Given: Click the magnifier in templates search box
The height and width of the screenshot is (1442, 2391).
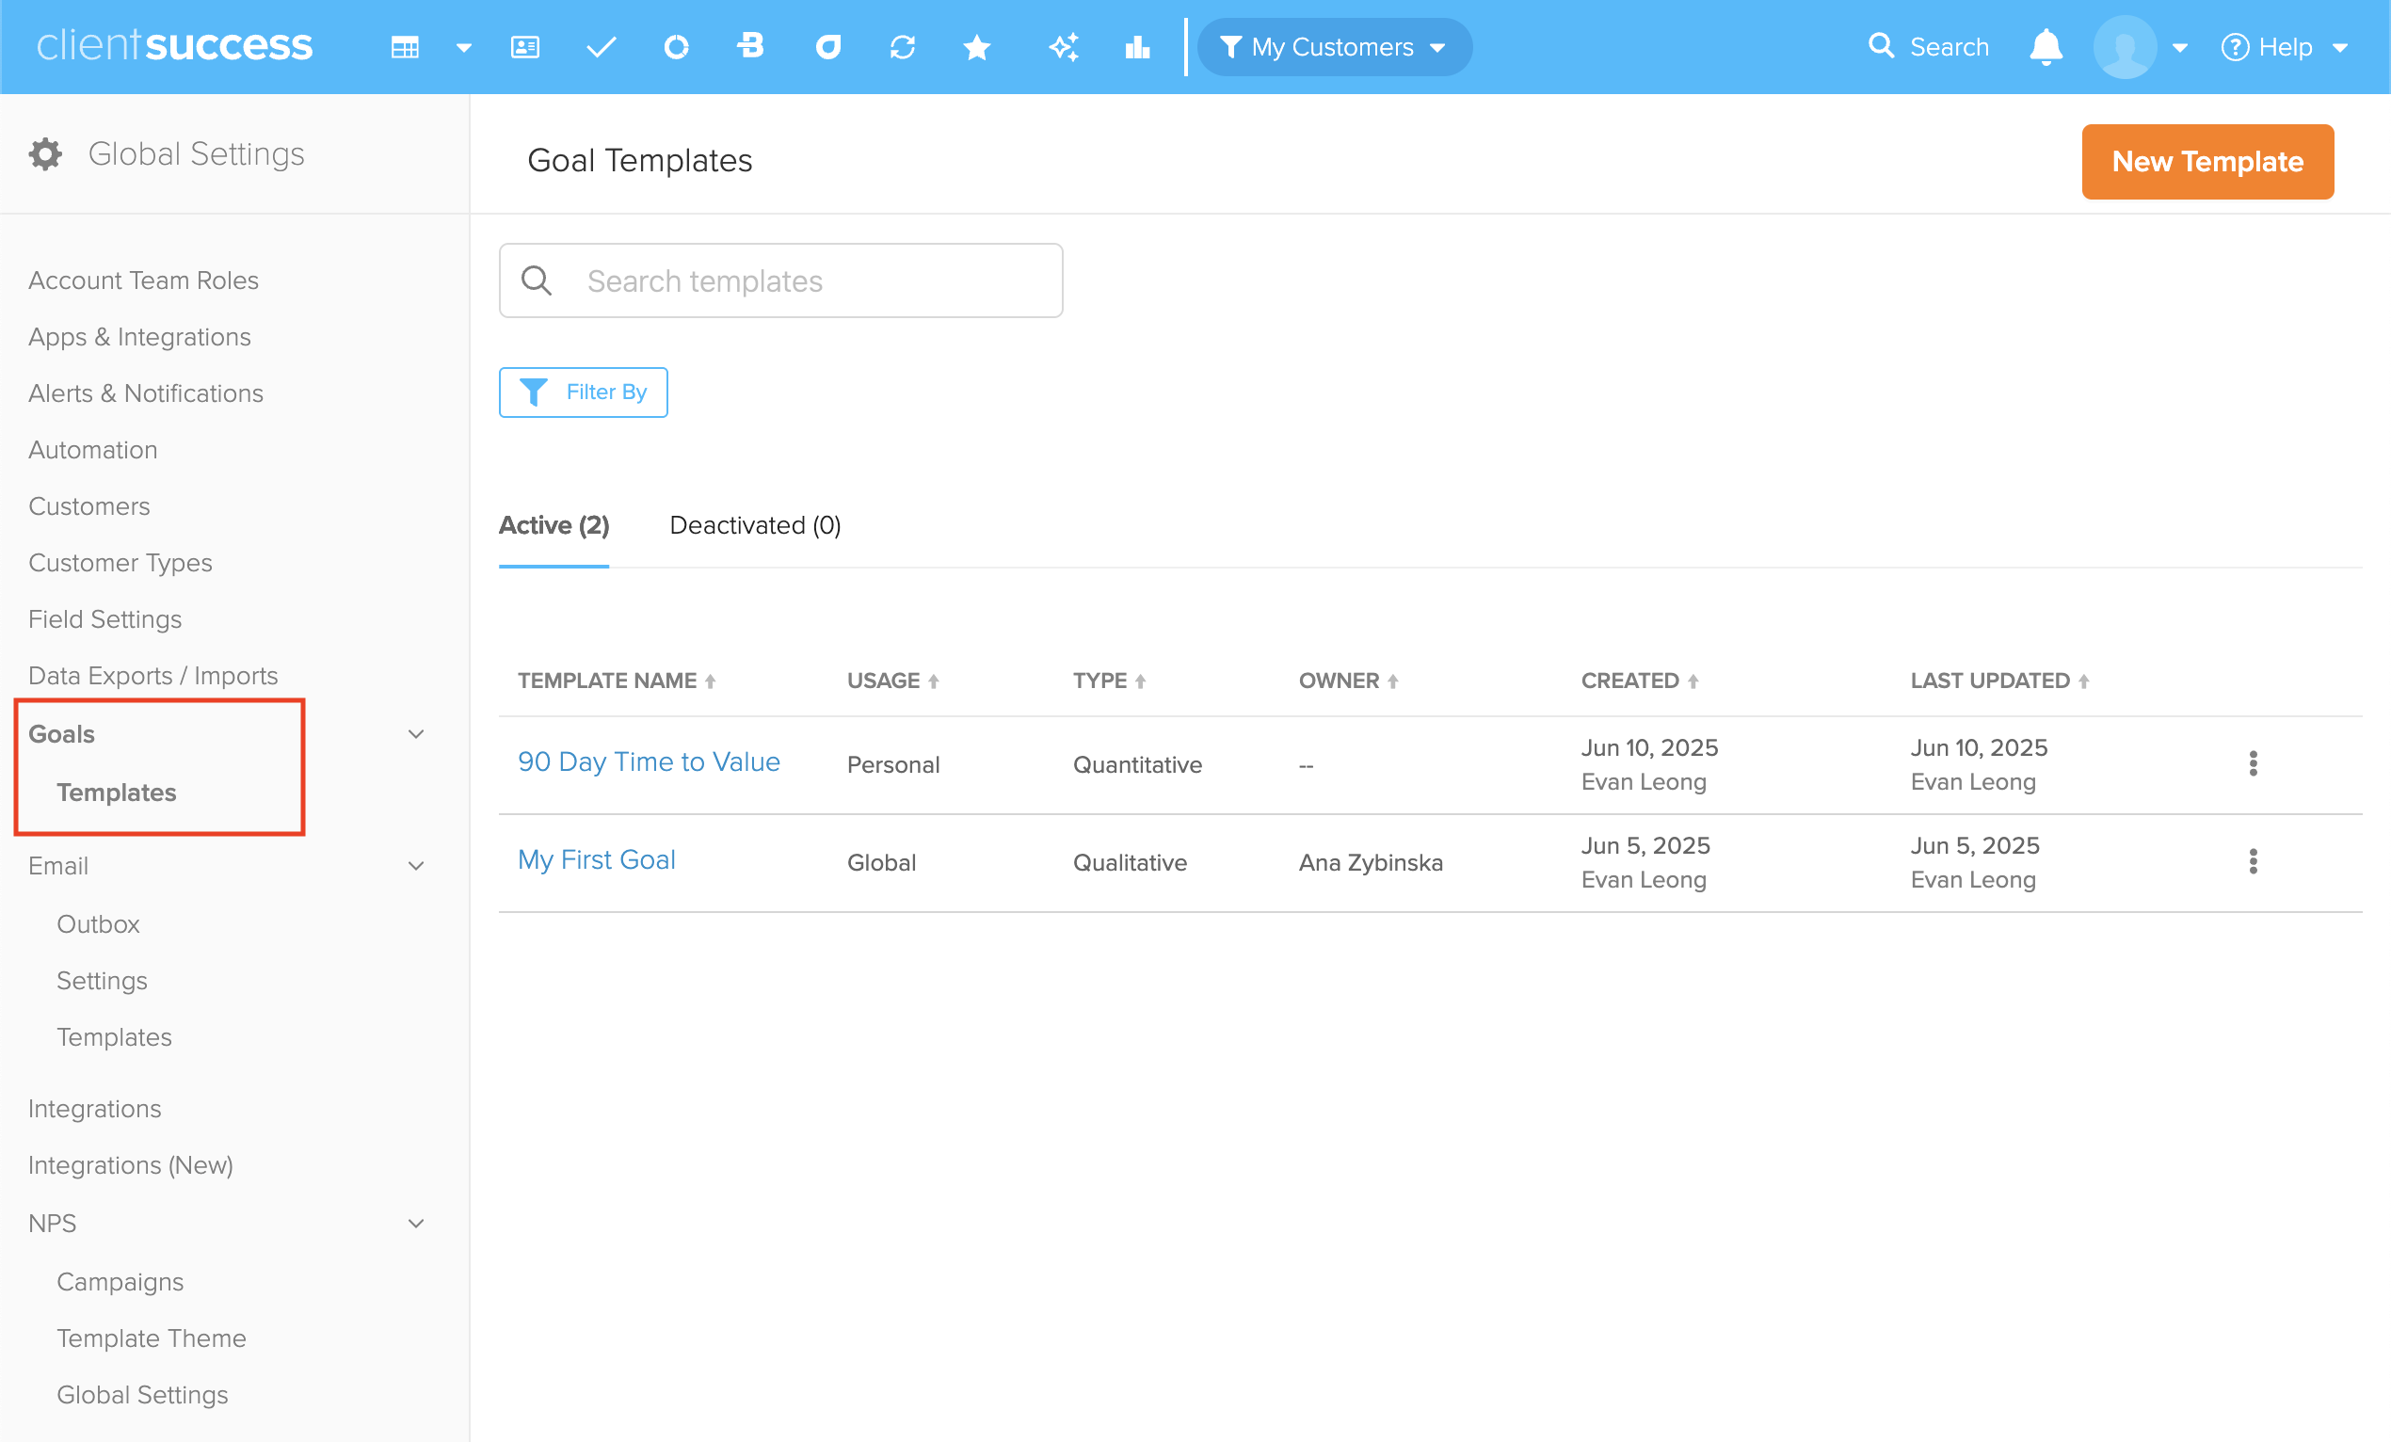Looking at the screenshot, I should click(537, 280).
